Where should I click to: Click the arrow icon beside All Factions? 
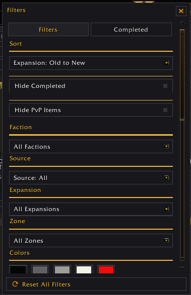pos(166,146)
